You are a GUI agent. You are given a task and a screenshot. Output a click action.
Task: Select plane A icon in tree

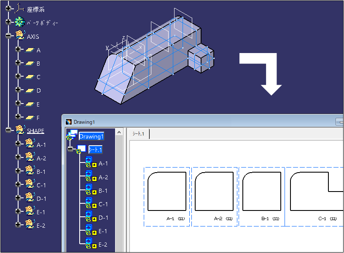tap(29, 50)
